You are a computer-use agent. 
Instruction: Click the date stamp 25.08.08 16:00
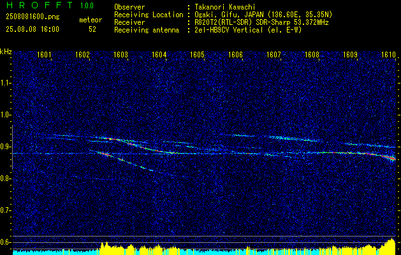(x=33, y=29)
